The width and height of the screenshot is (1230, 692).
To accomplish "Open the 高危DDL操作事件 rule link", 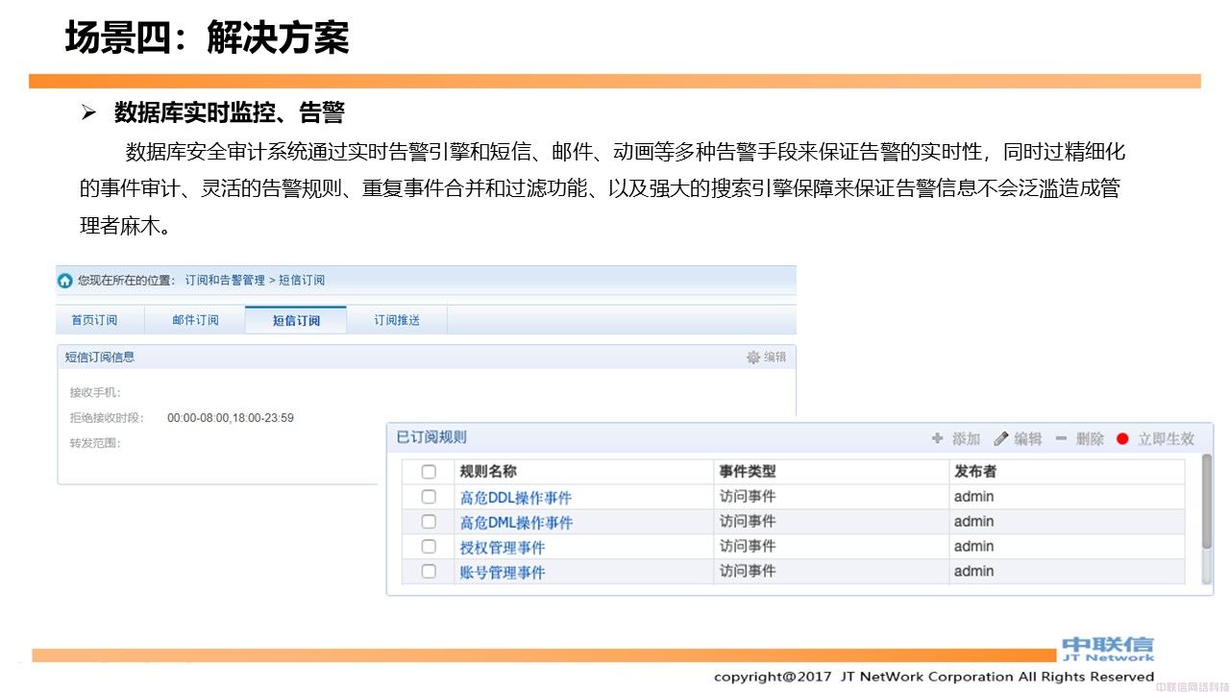I will point(516,498).
